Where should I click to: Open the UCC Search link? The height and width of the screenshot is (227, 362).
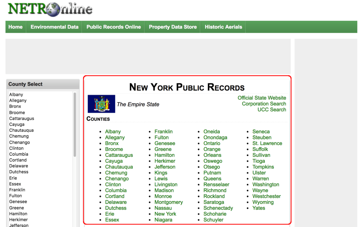point(271,110)
